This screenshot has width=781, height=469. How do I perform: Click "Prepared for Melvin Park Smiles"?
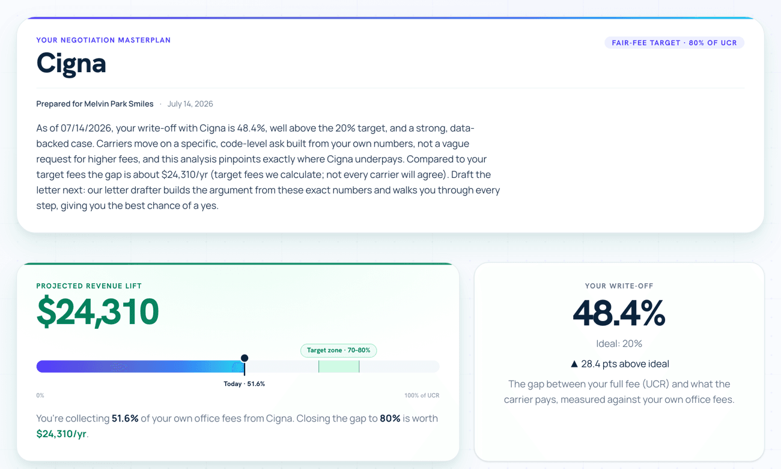(95, 103)
